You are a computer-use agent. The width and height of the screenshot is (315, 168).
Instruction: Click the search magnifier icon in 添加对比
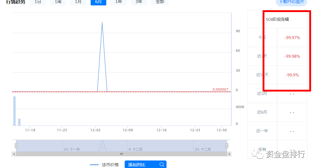pos(162,165)
